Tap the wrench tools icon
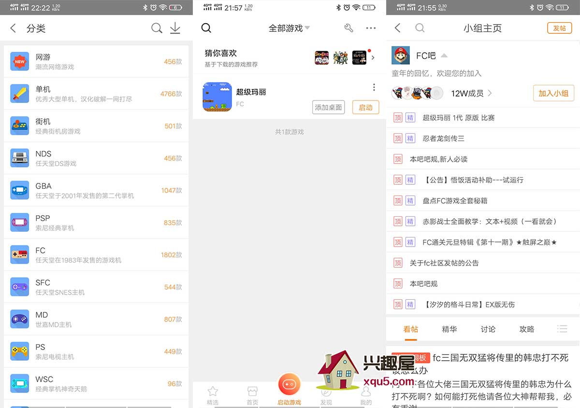The height and width of the screenshot is (408, 580). pos(348,28)
